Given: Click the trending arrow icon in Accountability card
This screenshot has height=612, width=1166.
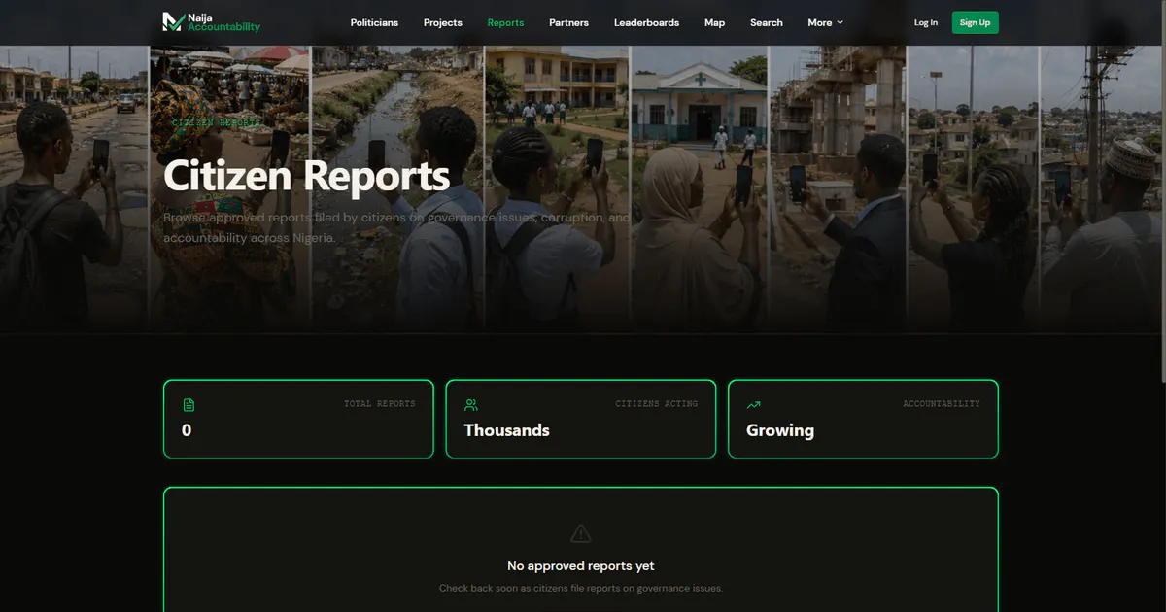Looking at the screenshot, I should 753,405.
